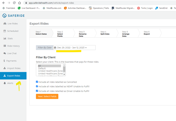Screen dimensions: 176x121
Task: Switch to Step 6 Export tab
Action: point(147,33)
